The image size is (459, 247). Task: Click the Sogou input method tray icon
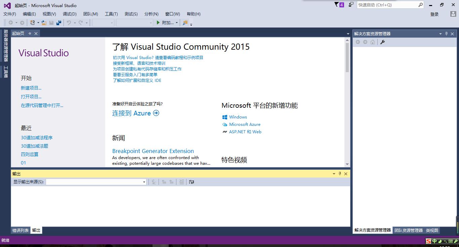[x=428, y=241]
